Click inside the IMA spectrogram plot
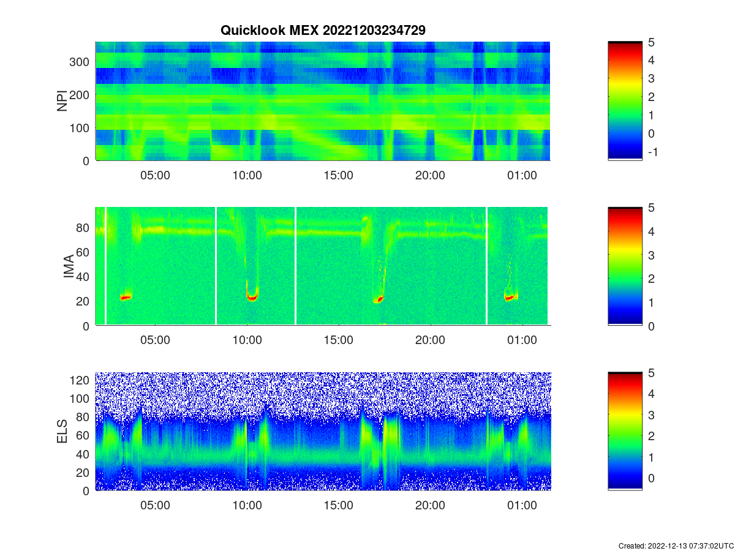This screenshot has height=551, width=735. pyautogui.click(x=323, y=266)
